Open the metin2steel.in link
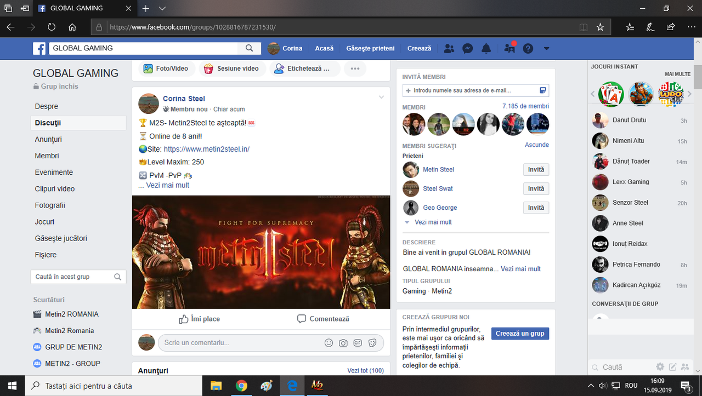Image resolution: width=702 pixels, height=396 pixels. [x=207, y=149]
